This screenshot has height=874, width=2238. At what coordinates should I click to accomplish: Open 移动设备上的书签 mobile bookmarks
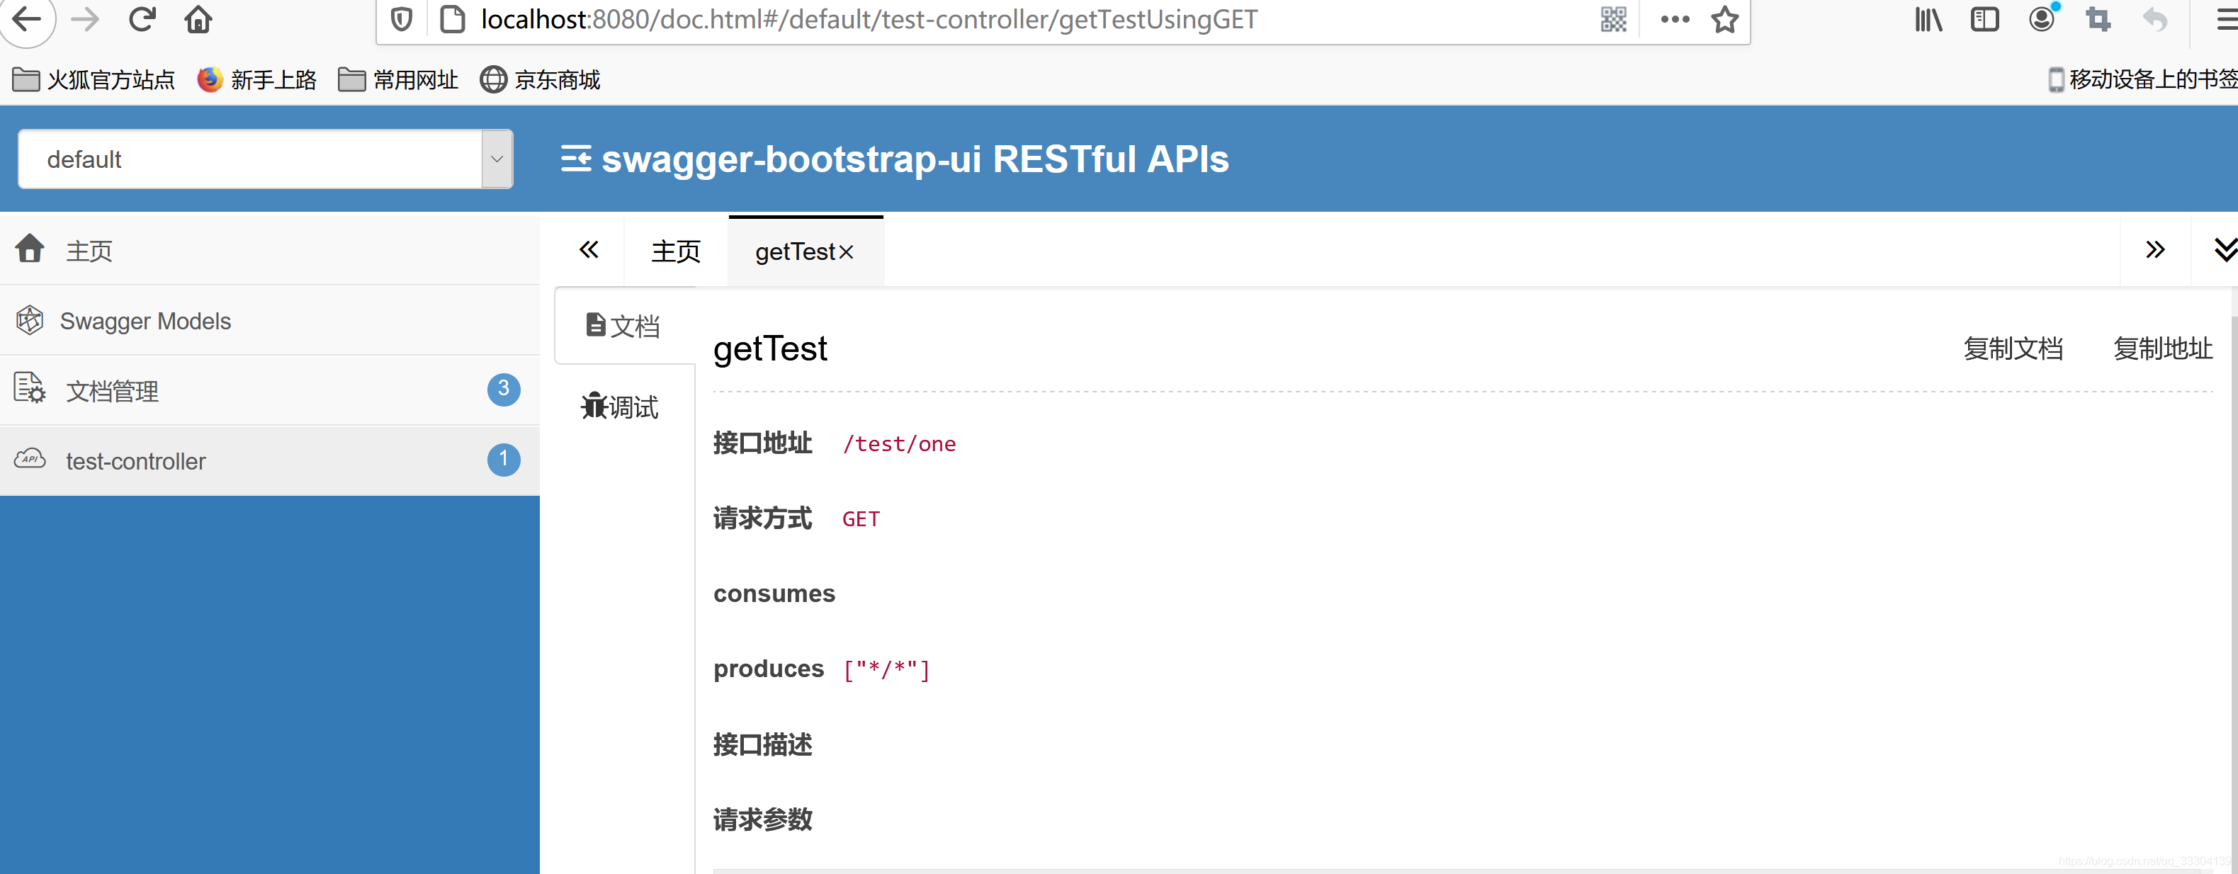click(x=2142, y=80)
